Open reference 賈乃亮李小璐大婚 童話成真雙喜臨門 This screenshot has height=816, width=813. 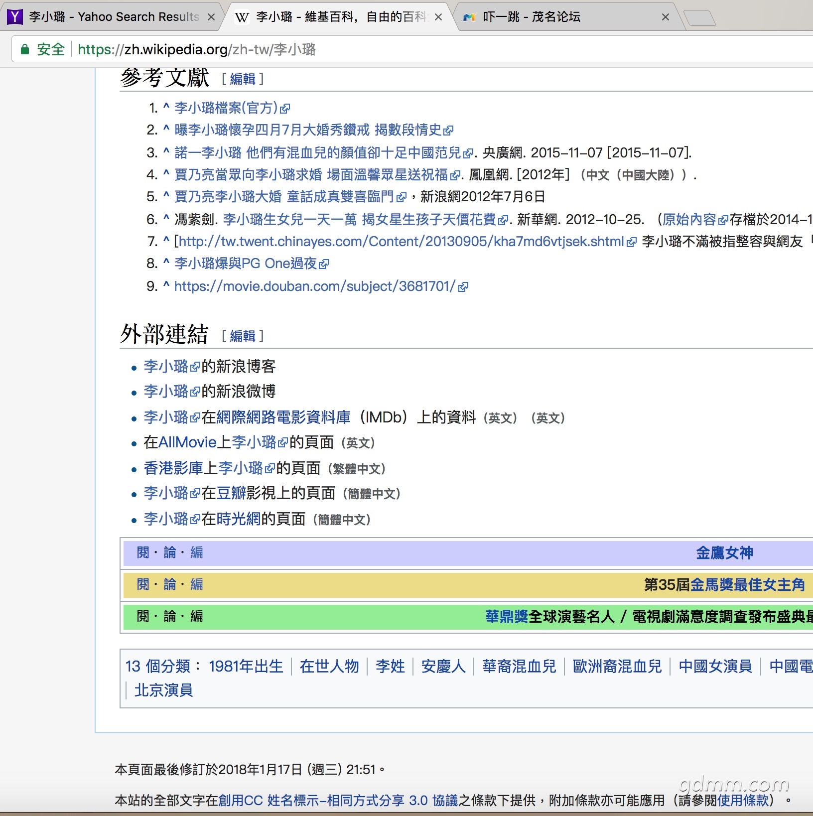click(x=290, y=197)
